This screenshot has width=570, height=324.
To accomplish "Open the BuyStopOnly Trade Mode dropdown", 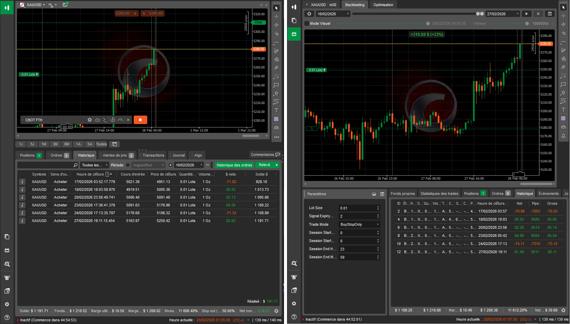I will point(359,224).
